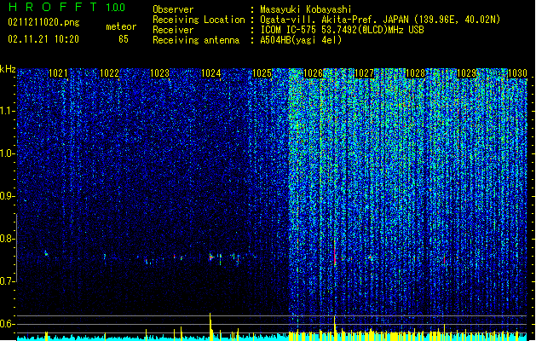Image resolution: width=536 pixels, height=341 pixels.
Task: Click the 1.0 frequency axis label
Action: coord(7,153)
